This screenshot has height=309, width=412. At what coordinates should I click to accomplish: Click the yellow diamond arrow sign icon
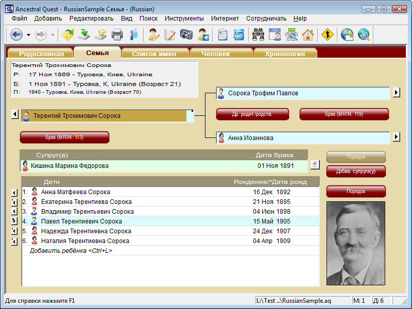pyautogui.click(x=328, y=35)
